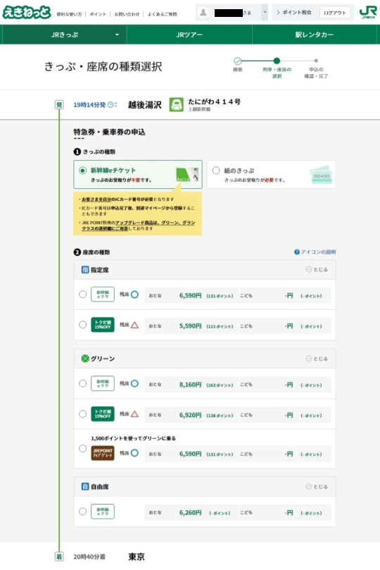
Task: Click the green train icon for たにがわ414号
Action: tap(177, 105)
